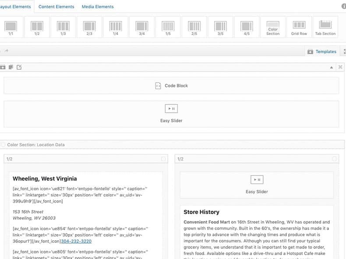
Task: Insert a 1/3 column element
Action: click(63, 27)
